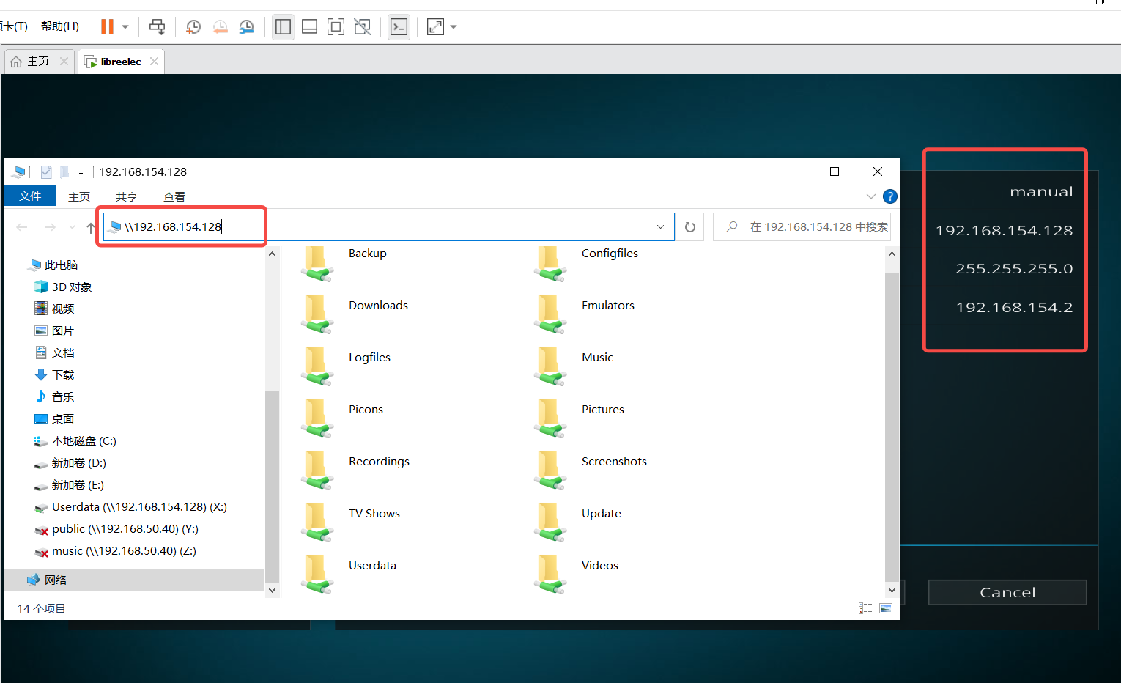Open the 帮助(H) menu
Viewport: 1121px width, 683px height.
(60, 26)
